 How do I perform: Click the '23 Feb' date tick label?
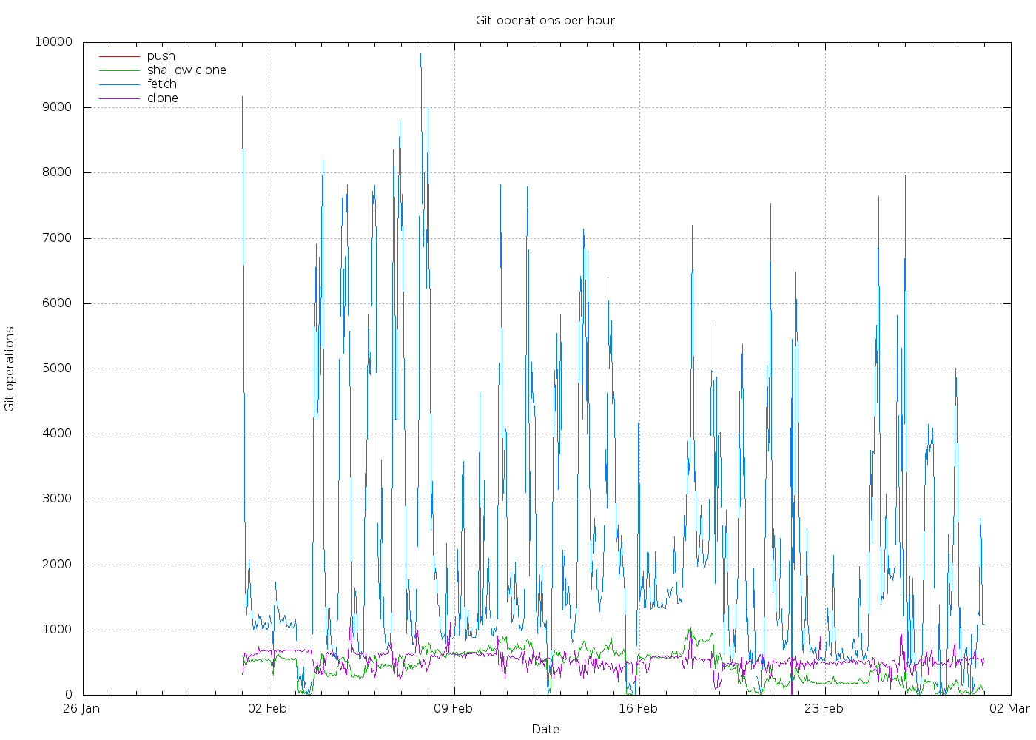(824, 709)
